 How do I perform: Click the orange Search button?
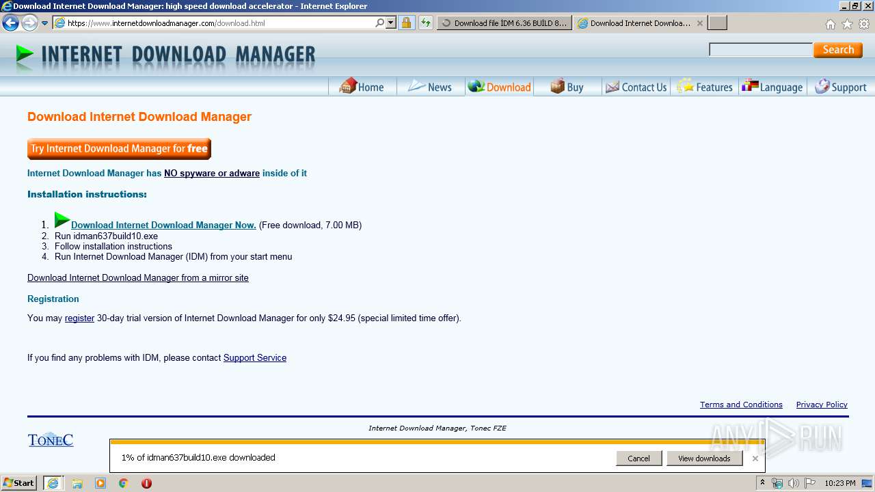838,50
